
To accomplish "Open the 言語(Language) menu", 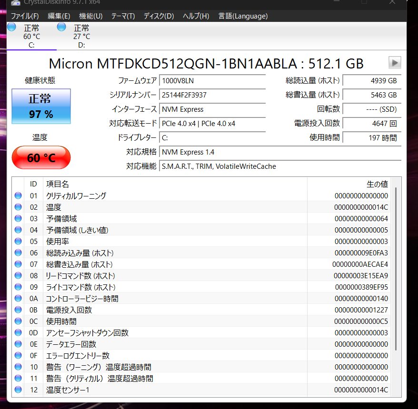I will pos(243,16).
